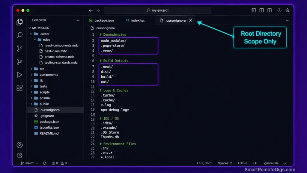307x173 pixels.
Task: Open the title bar settings gear
Action: tap(288, 10)
